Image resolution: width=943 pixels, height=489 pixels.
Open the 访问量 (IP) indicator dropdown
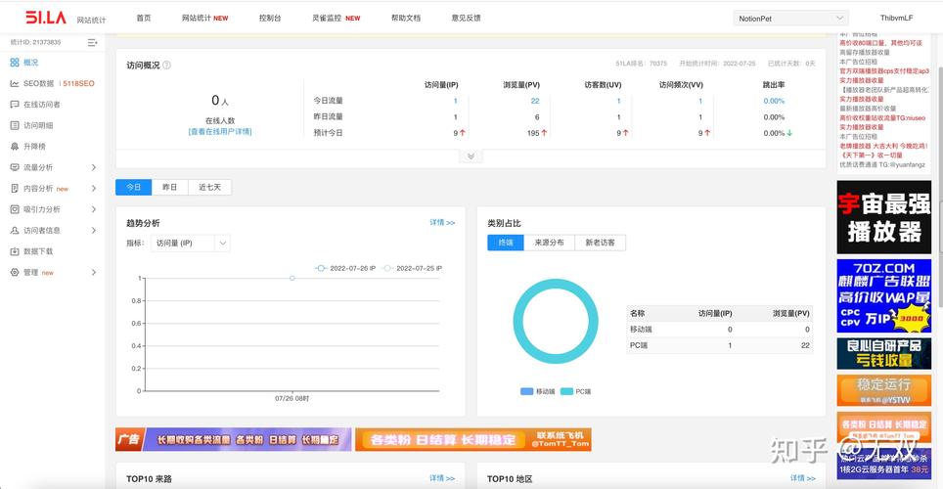(191, 243)
